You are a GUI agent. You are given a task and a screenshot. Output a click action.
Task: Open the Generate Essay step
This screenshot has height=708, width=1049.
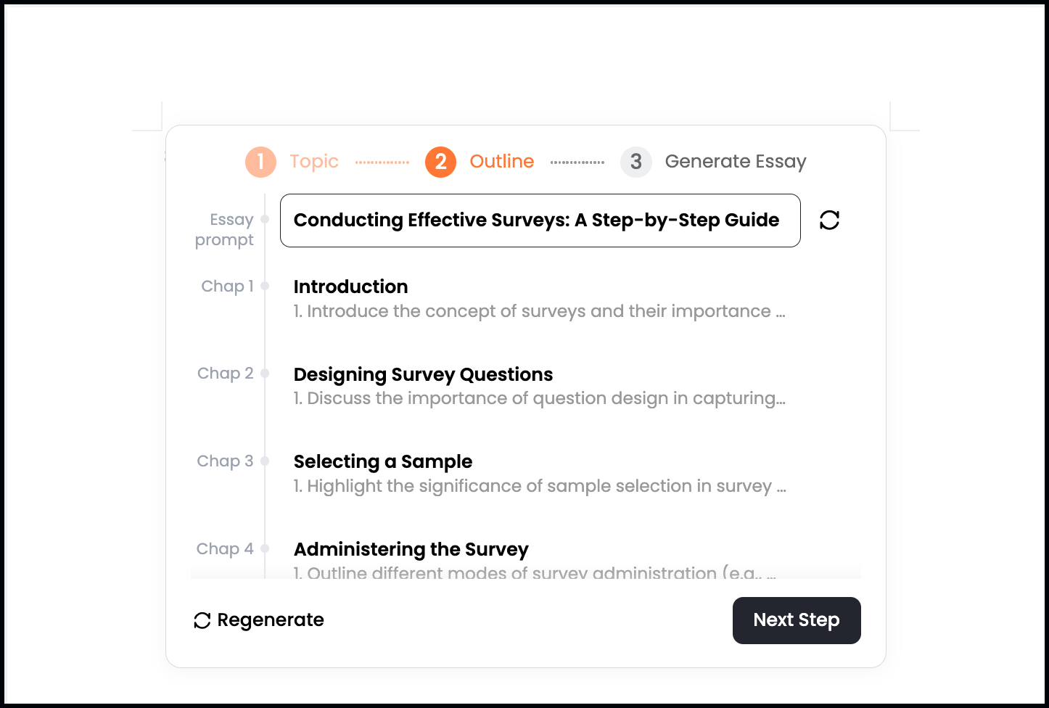pos(735,162)
